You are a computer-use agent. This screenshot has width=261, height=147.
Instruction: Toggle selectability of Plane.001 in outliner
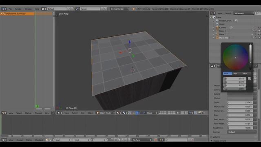coord(256,38)
